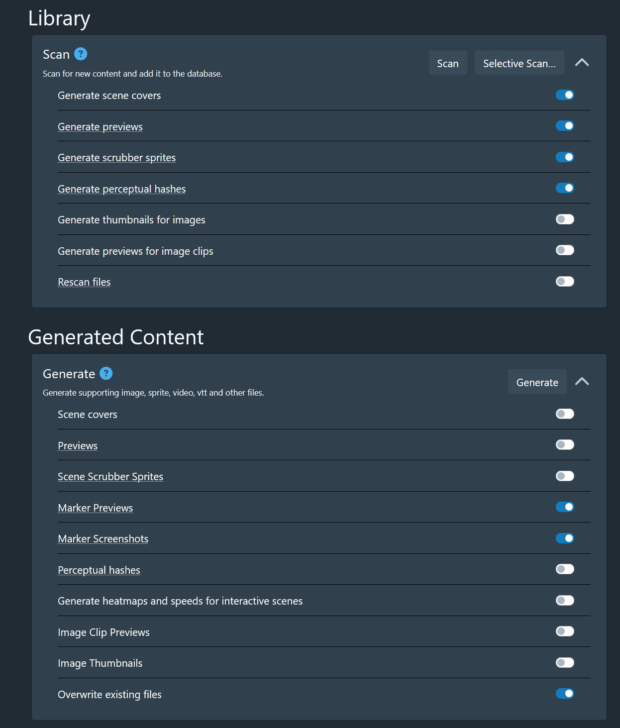Click the Generate scrubber sprites label
Screen dimensions: 620x728
pyautogui.click(x=116, y=158)
